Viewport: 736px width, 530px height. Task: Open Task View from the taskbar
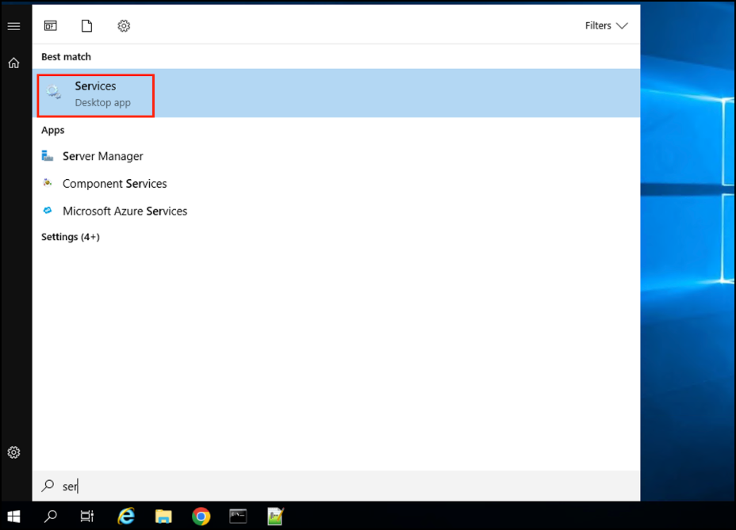(86, 517)
